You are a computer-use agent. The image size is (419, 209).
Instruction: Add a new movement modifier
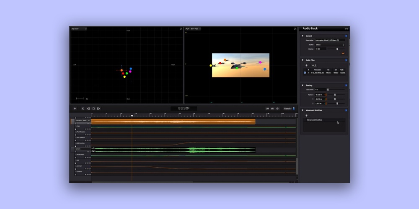pos(306,115)
